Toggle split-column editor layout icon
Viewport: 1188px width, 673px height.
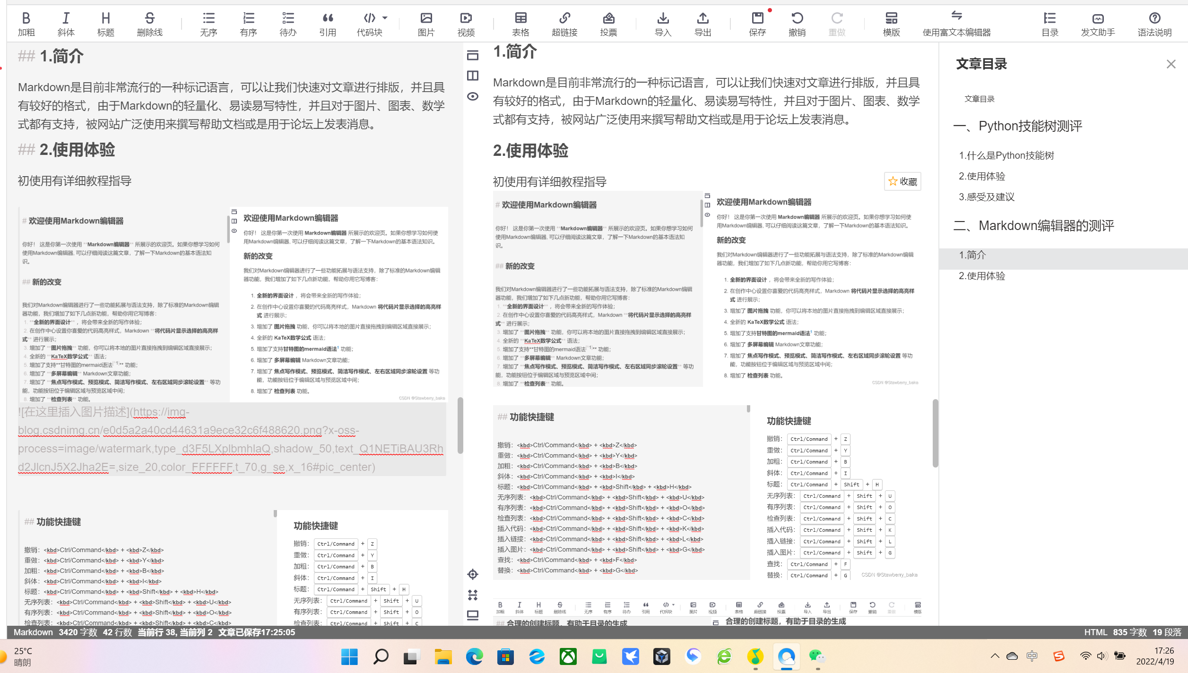[473, 76]
